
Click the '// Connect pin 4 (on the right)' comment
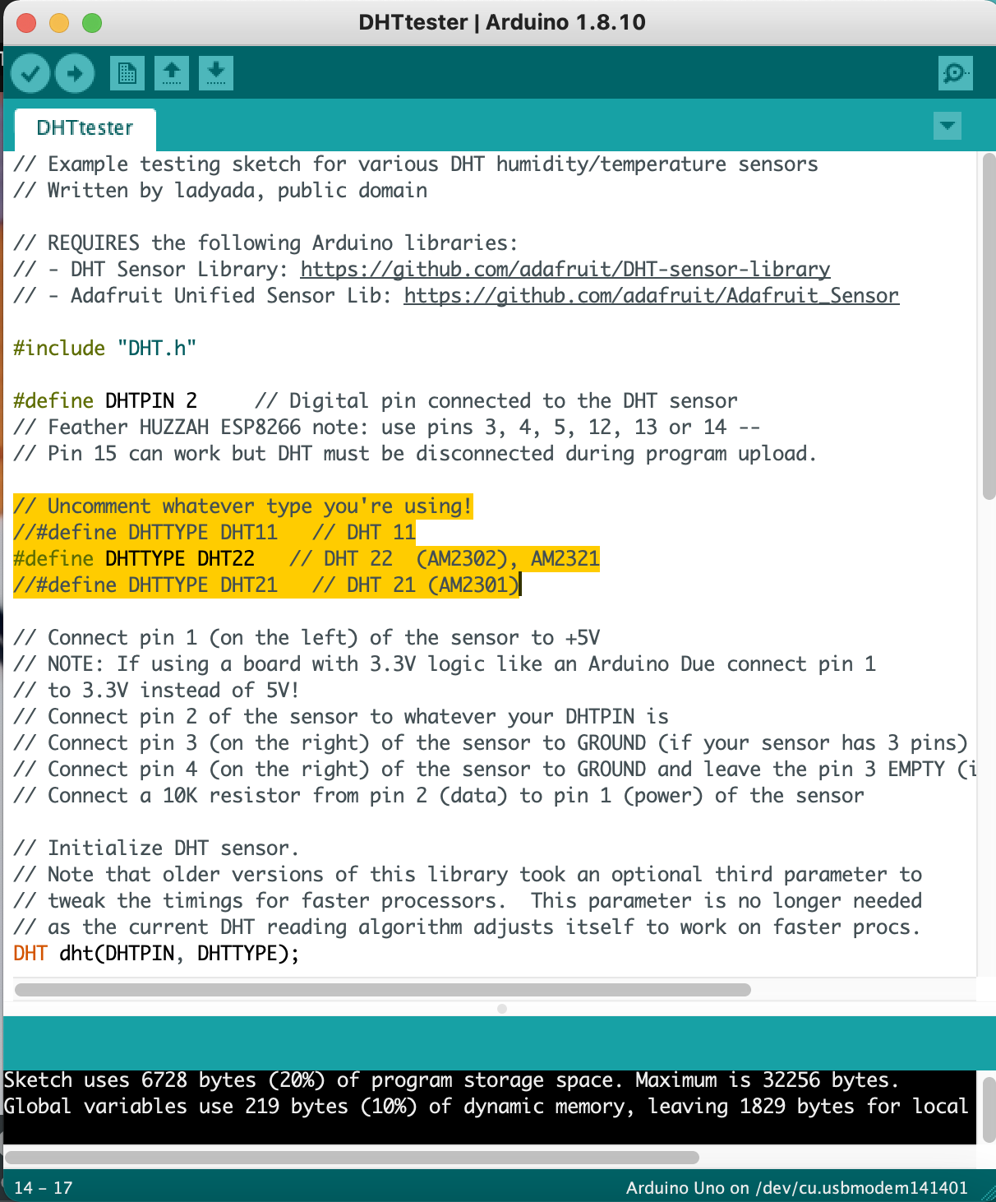[495, 770]
